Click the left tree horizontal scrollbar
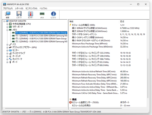The height and width of the screenshot is (115, 152). pos(28,108)
